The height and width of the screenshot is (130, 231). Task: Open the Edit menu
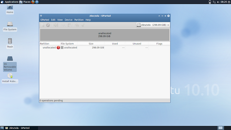pos(53,20)
